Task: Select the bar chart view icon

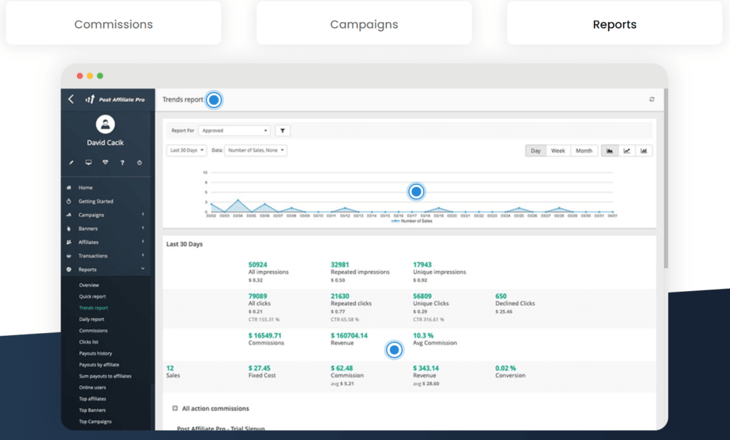Action: point(644,150)
